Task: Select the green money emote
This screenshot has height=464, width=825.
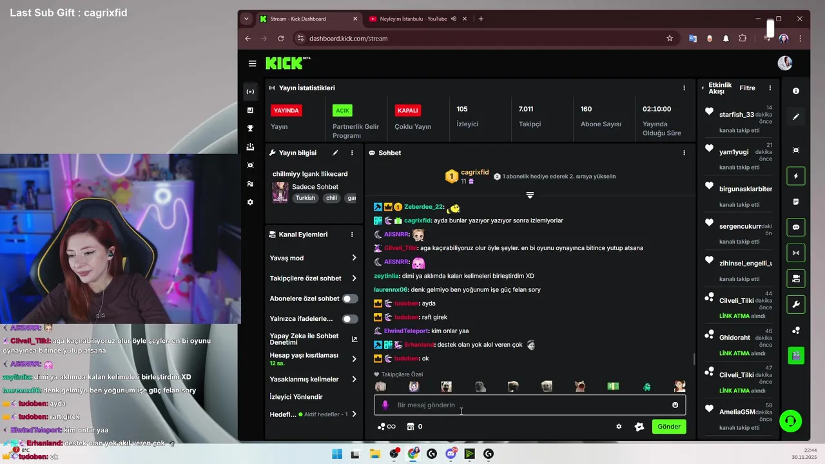Action: [613, 386]
